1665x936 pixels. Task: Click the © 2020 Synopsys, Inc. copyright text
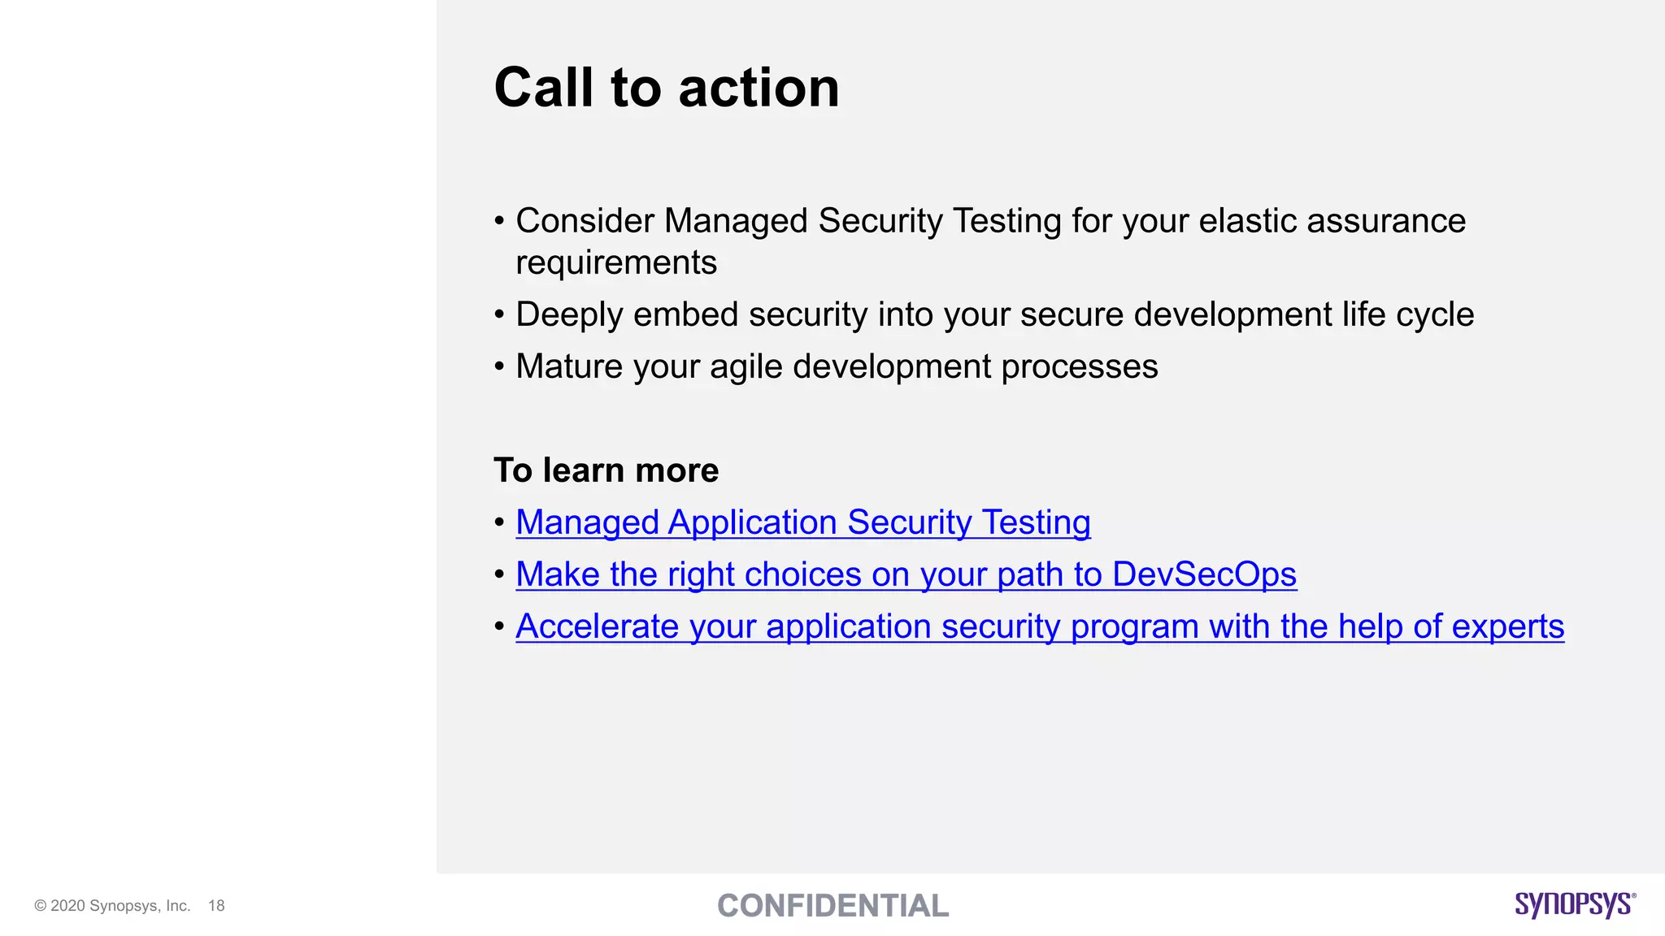pyautogui.click(x=112, y=906)
